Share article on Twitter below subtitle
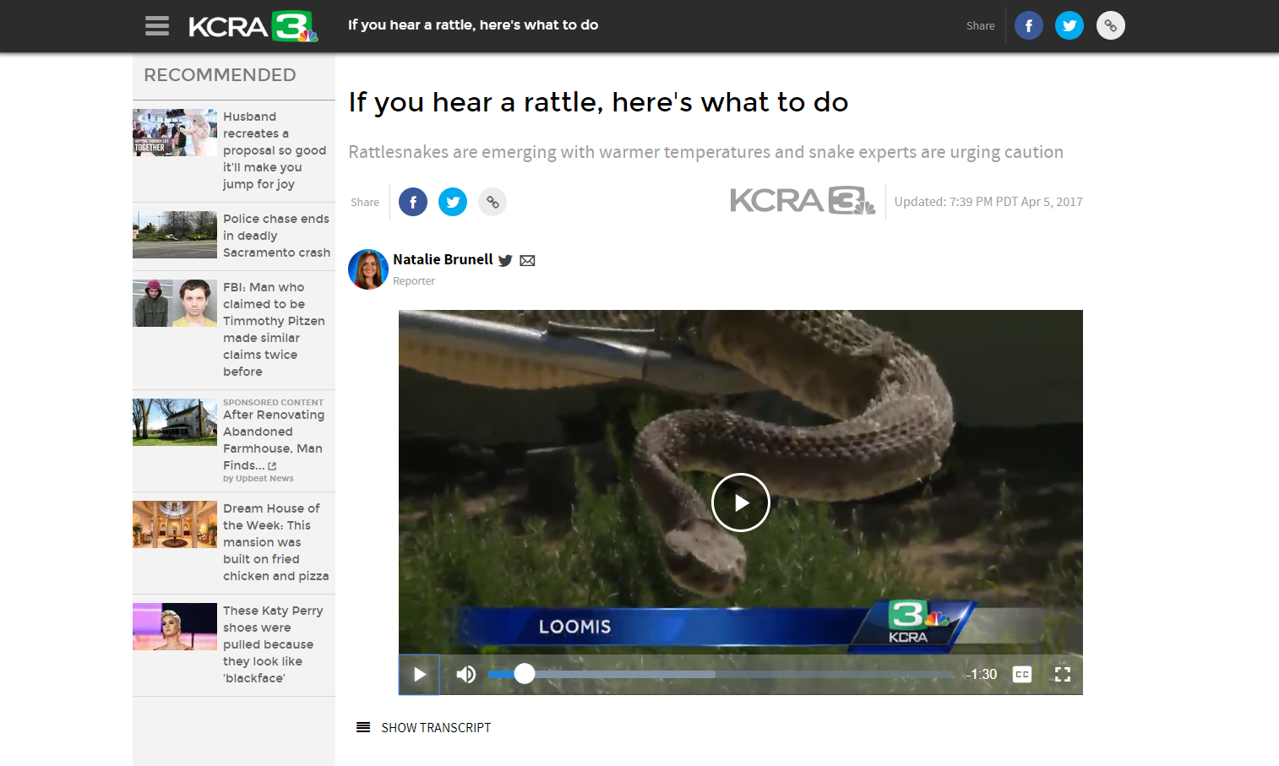1279x766 pixels. [x=453, y=202]
